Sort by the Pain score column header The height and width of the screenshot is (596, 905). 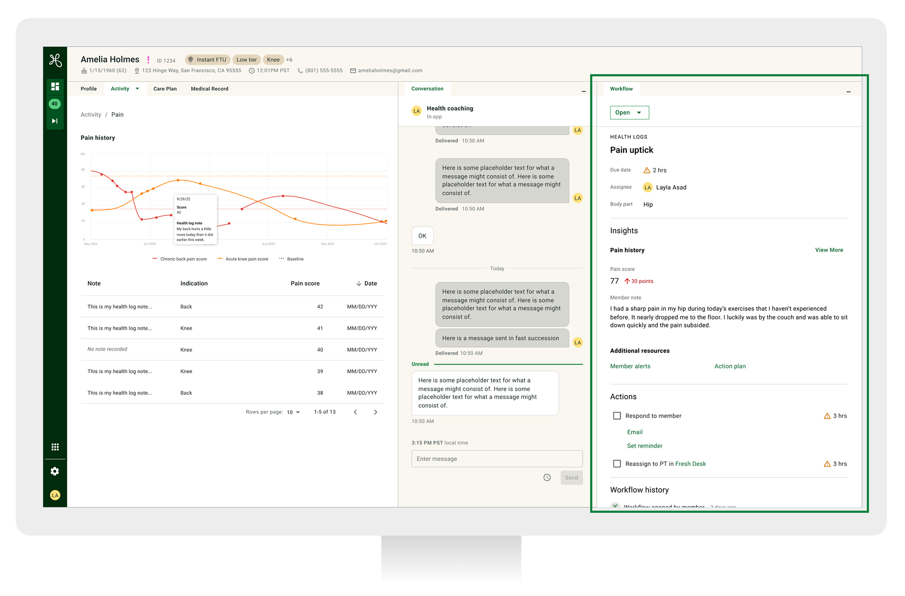pos(305,284)
